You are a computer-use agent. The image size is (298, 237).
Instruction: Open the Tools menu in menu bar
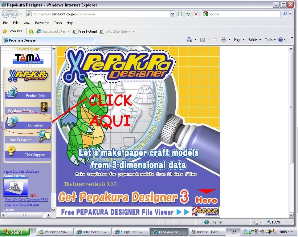[58, 23]
